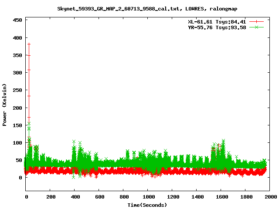Click the x-axis tick label 1800

click(x=246, y=197)
